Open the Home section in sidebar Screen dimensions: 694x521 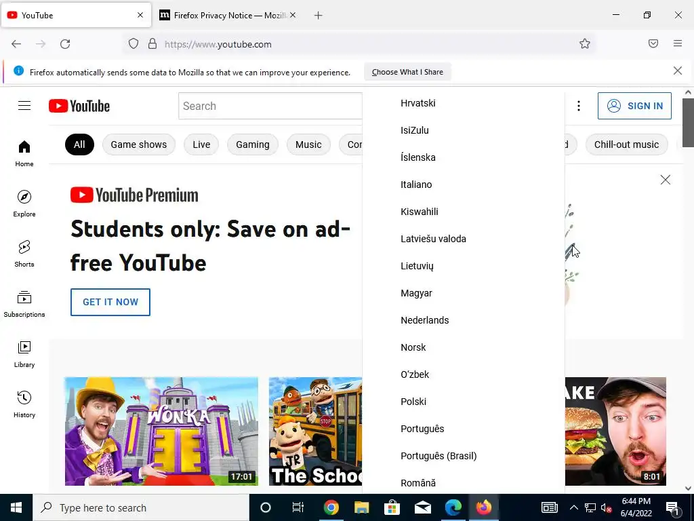24,154
